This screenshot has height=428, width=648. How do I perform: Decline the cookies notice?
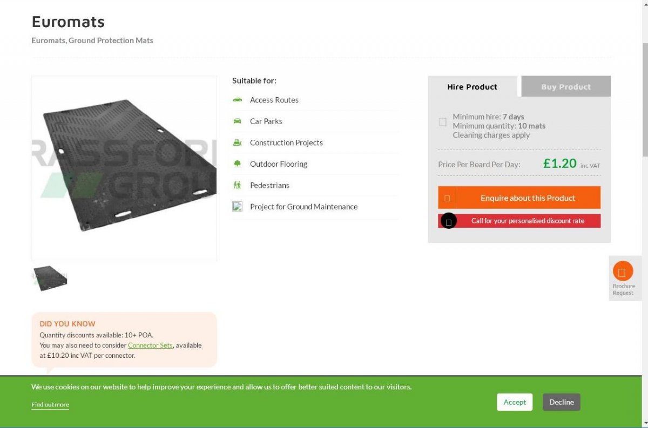coord(562,402)
